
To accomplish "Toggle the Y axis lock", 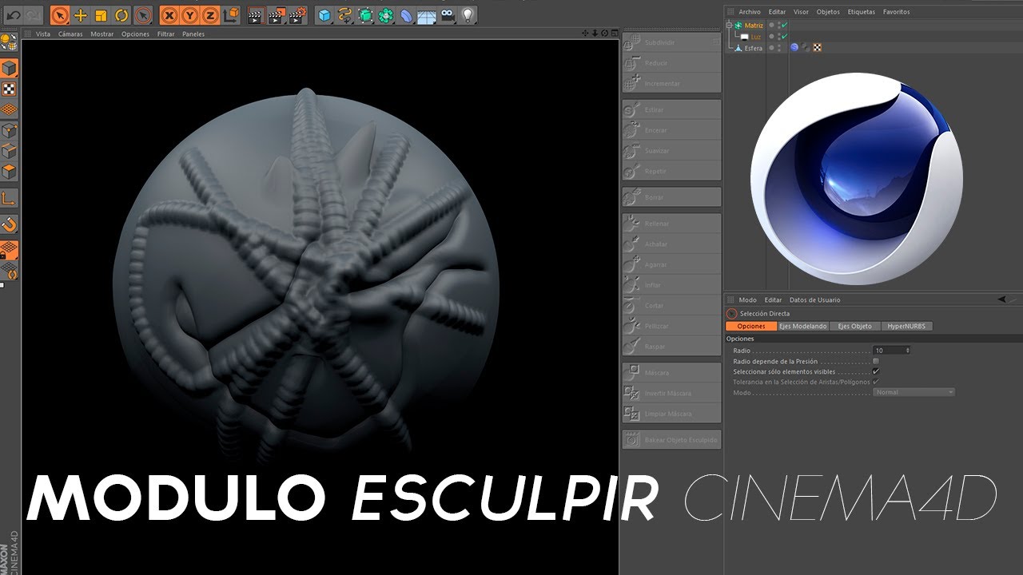I will [189, 14].
